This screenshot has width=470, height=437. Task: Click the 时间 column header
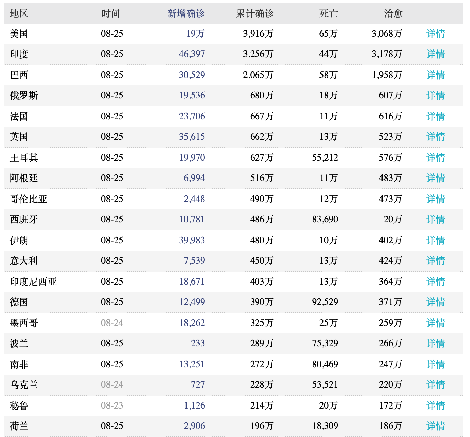click(111, 14)
